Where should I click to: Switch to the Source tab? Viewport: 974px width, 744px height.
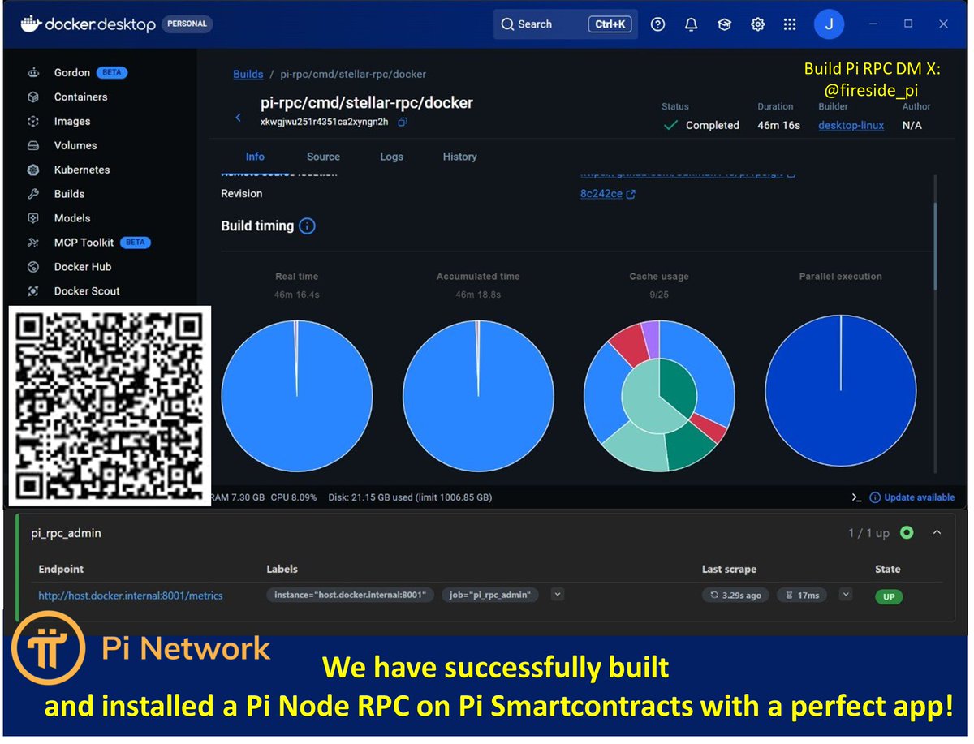click(323, 157)
